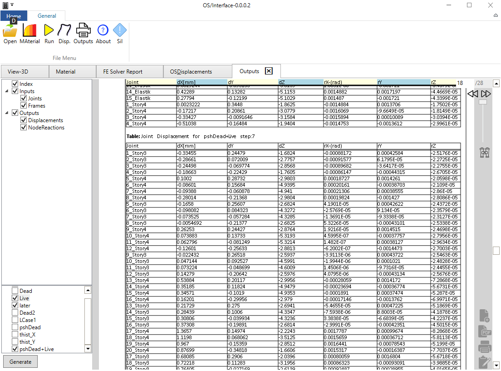Image resolution: width=501 pixels, height=371 pixels.
Task: Click the page slider handle
Action: (483, 102)
